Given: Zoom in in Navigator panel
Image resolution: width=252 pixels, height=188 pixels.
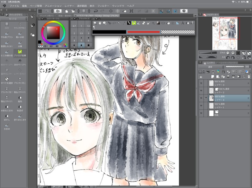Looking at the screenshot, I should point(233,53).
